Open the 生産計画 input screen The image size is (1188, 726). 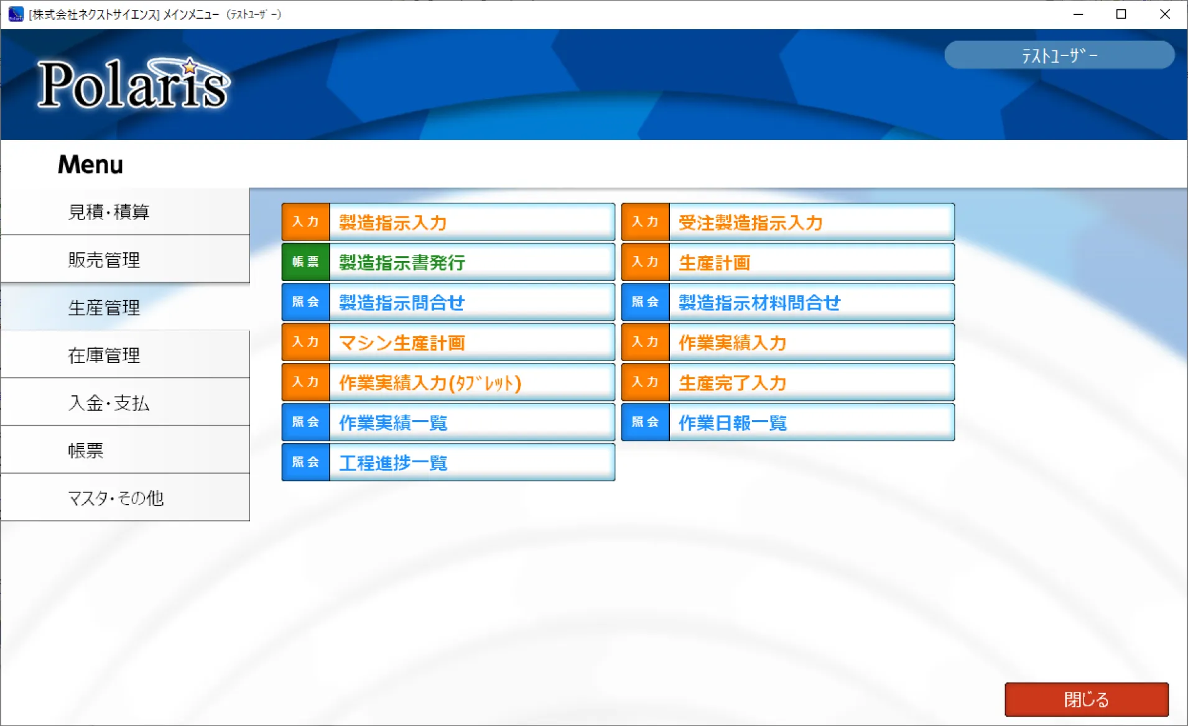click(x=788, y=262)
